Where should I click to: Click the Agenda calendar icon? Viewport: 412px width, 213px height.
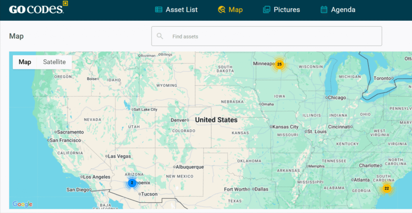[324, 10]
